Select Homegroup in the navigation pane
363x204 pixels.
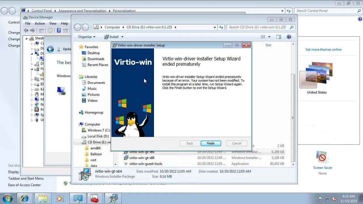(x=94, y=112)
